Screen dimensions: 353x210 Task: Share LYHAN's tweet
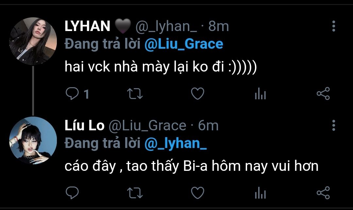[323, 94]
